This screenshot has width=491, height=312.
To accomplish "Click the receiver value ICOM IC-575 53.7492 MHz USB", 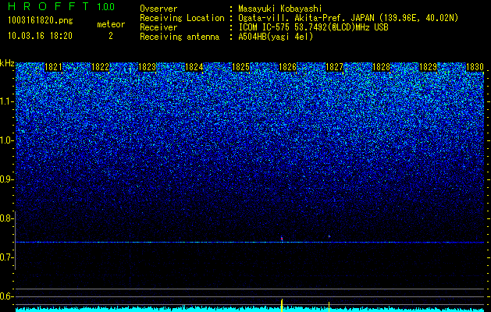I will pyautogui.click(x=313, y=27).
